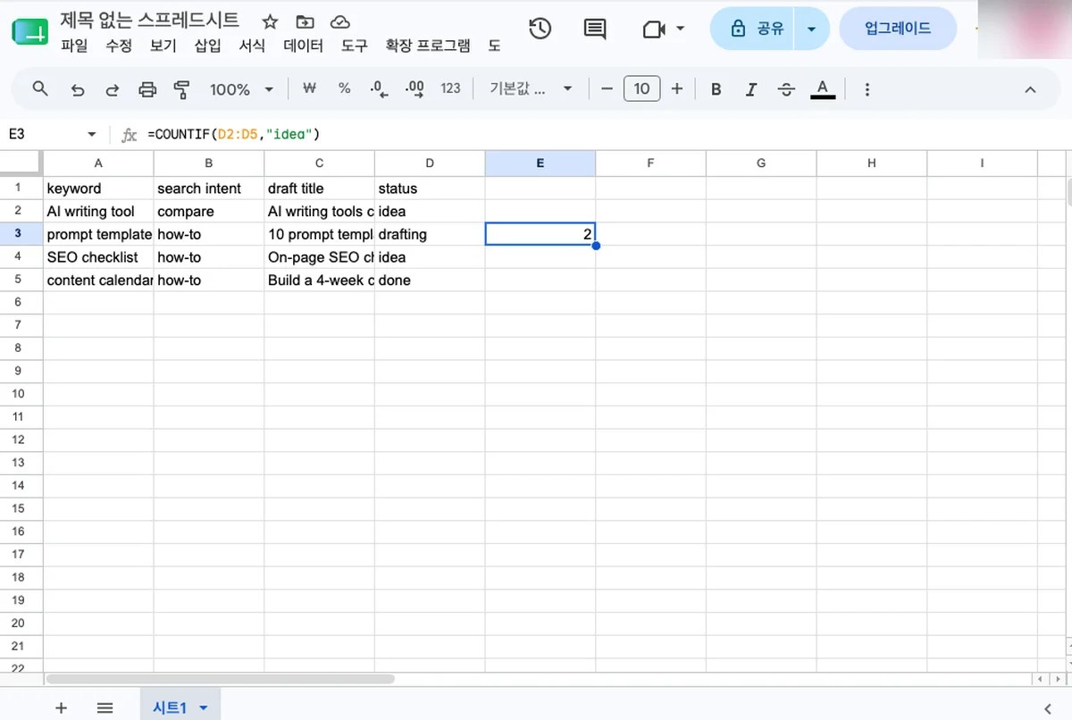Viewport: 1072px width, 720px height.
Task: Select cell containing 'compare'
Action: pyautogui.click(x=209, y=212)
